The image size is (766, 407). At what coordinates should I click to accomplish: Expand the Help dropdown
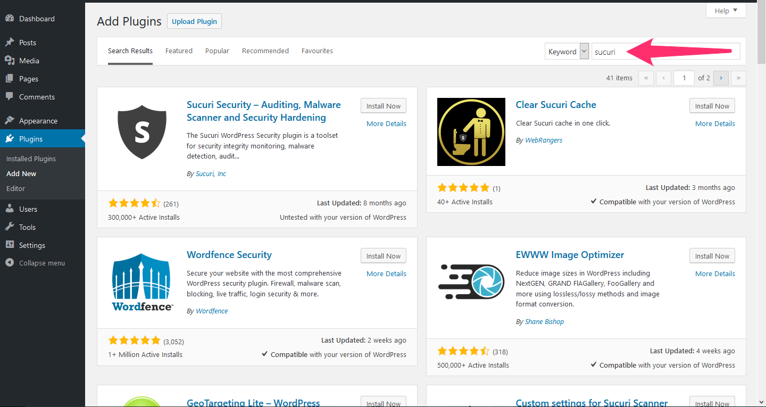(725, 10)
